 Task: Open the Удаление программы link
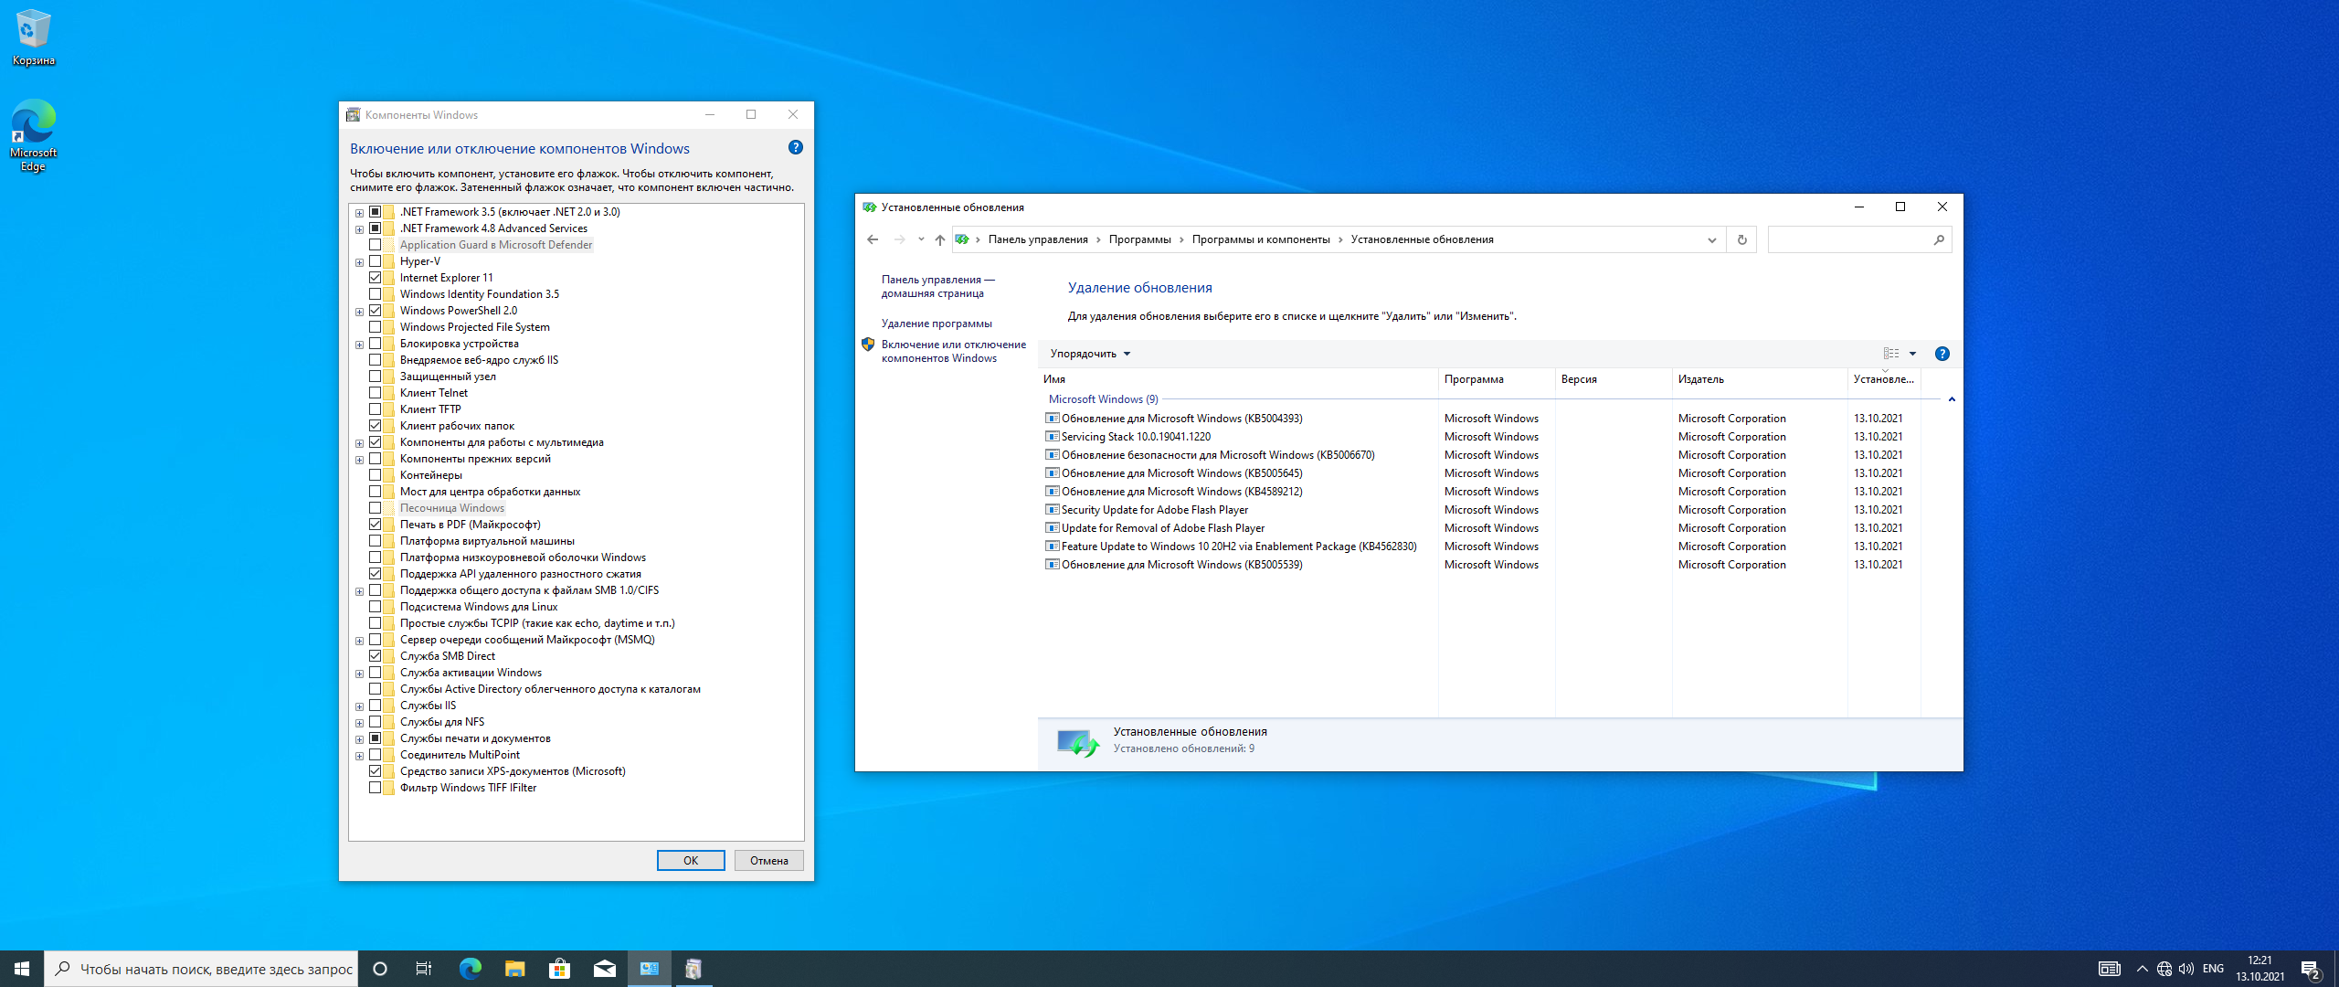pyautogui.click(x=937, y=324)
